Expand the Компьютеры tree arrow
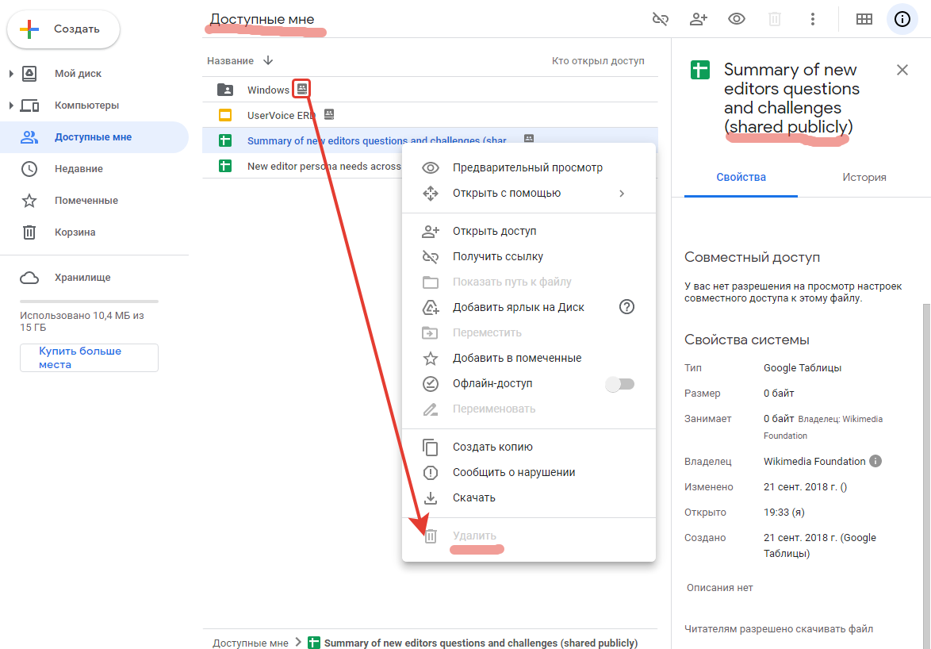 (10, 105)
